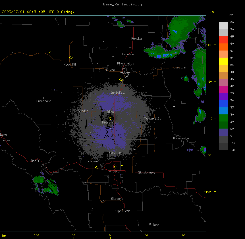The image size is (245, 239).
Task: Click the Olds label
Action: pos(110,112)
